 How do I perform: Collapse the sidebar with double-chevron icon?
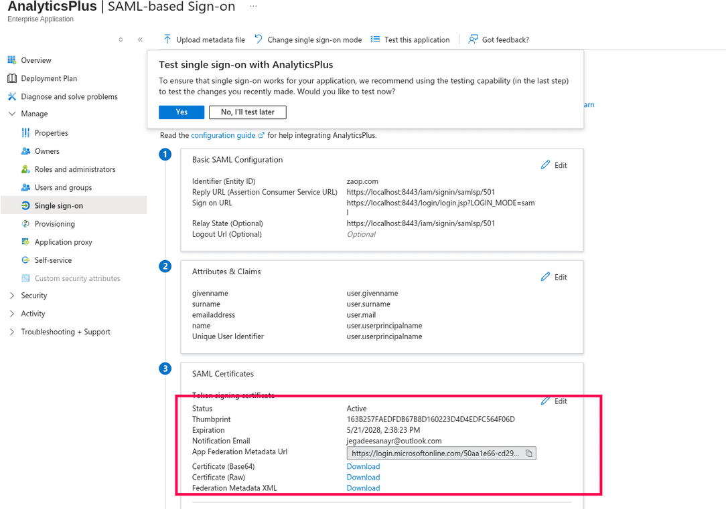point(140,39)
